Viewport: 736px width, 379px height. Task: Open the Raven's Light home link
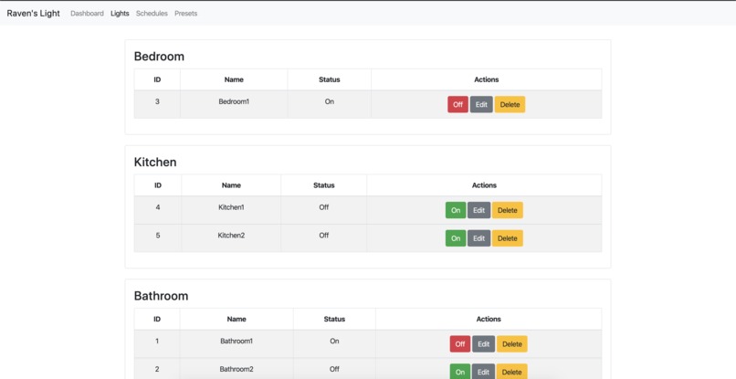pos(33,13)
